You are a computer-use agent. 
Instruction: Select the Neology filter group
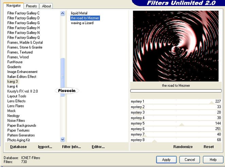pos(13,115)
